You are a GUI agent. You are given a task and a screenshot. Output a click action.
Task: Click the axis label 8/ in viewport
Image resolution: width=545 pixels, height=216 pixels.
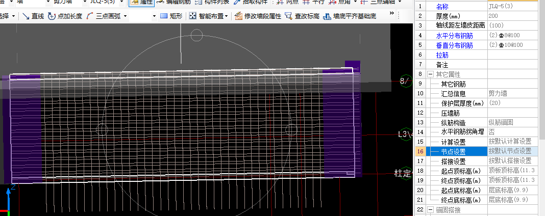pyautogui.click(x=405, y=81)
